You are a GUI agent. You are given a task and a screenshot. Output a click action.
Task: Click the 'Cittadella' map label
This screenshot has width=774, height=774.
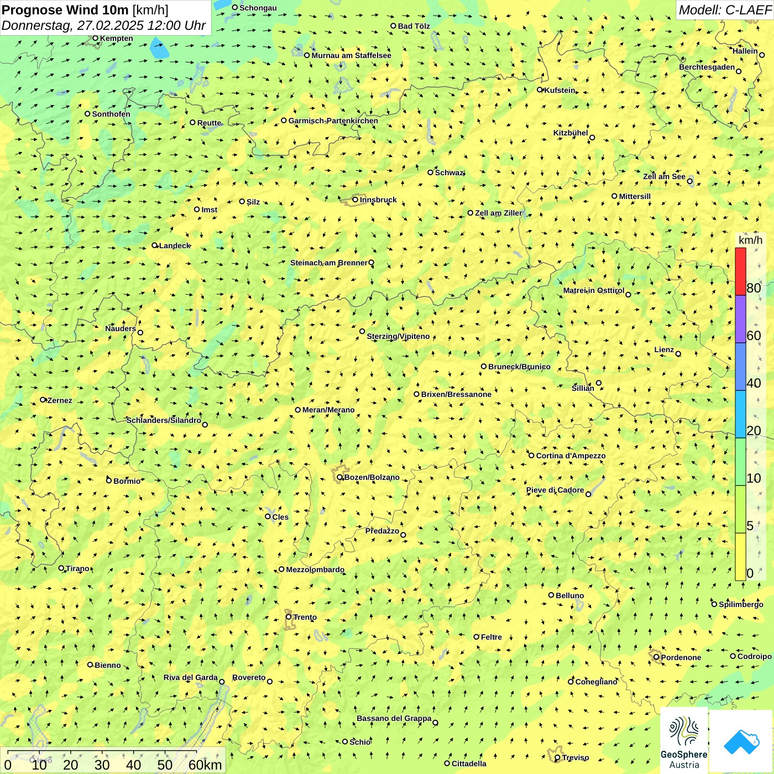469,763
